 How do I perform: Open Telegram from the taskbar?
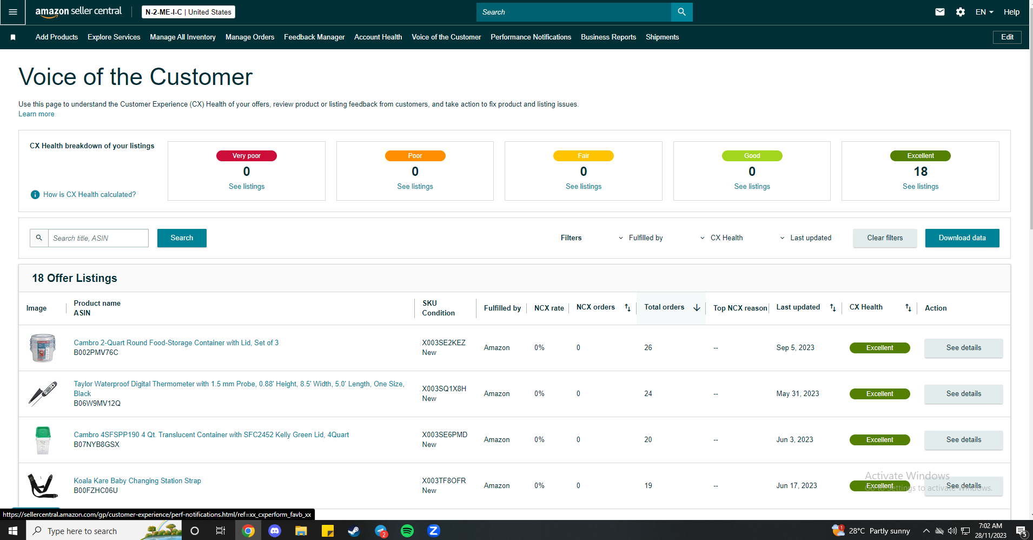point(381,531)
